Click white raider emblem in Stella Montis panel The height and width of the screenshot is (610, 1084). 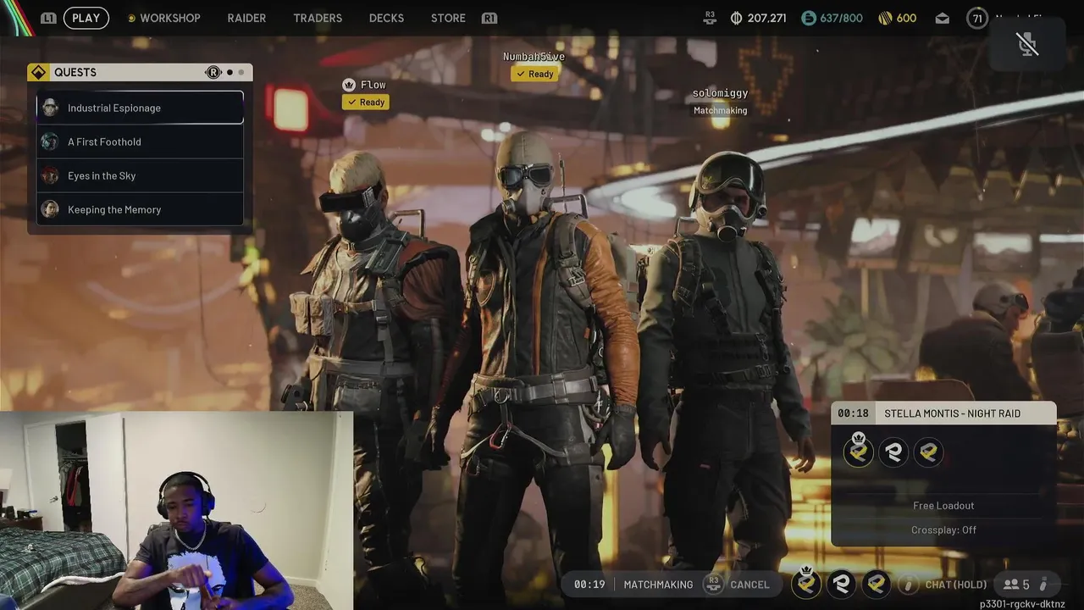[893, 452]
